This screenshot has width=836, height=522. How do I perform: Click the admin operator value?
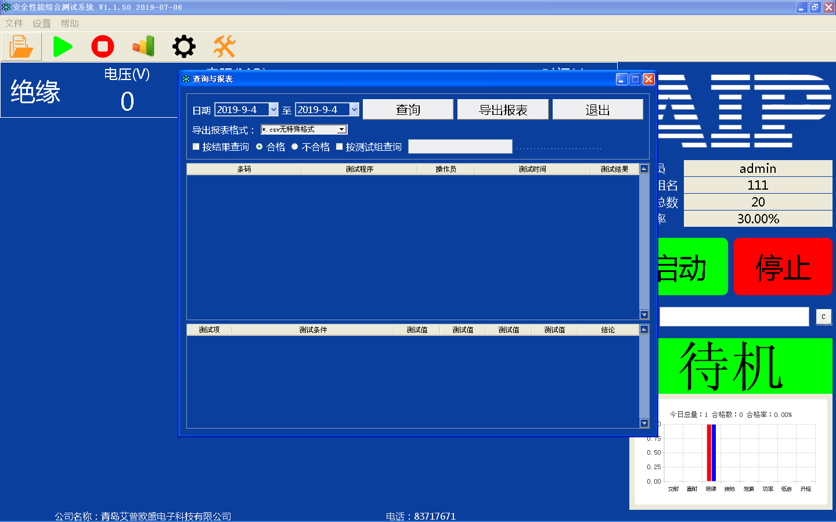758,168
